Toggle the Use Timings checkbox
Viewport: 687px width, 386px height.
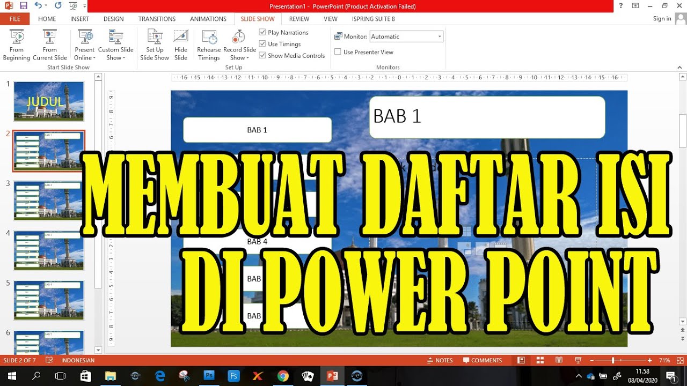click(x=262, y=44)
